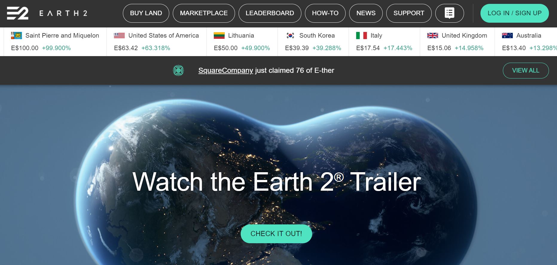Select the United States of America name

point(164,36)
